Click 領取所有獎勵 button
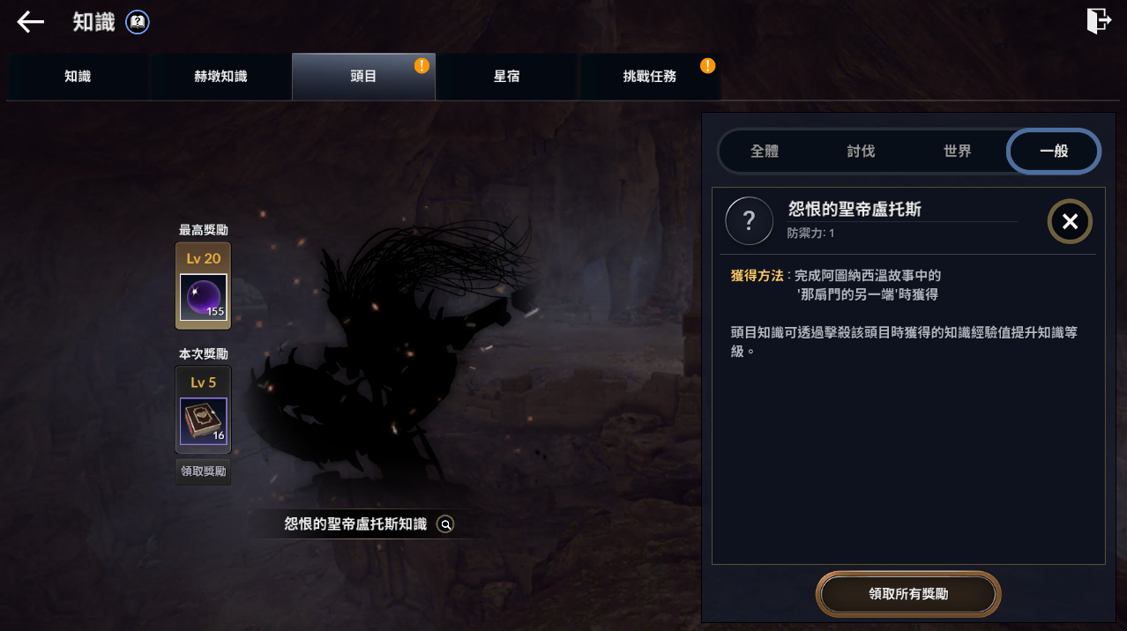1127x631 pixels. click(x=908, y=594)
